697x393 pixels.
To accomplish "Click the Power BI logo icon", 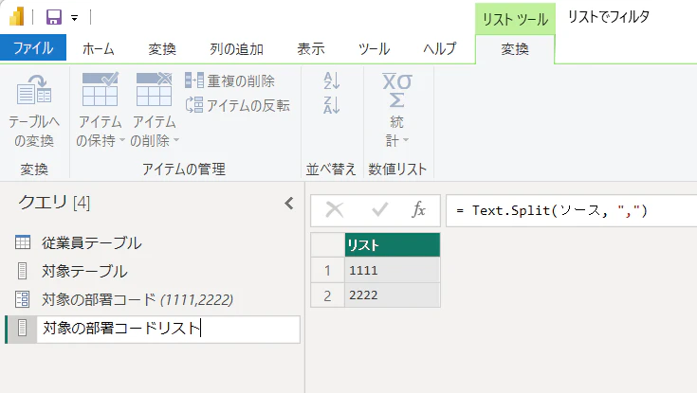I will pyautogui.click(x=17, y=17).
